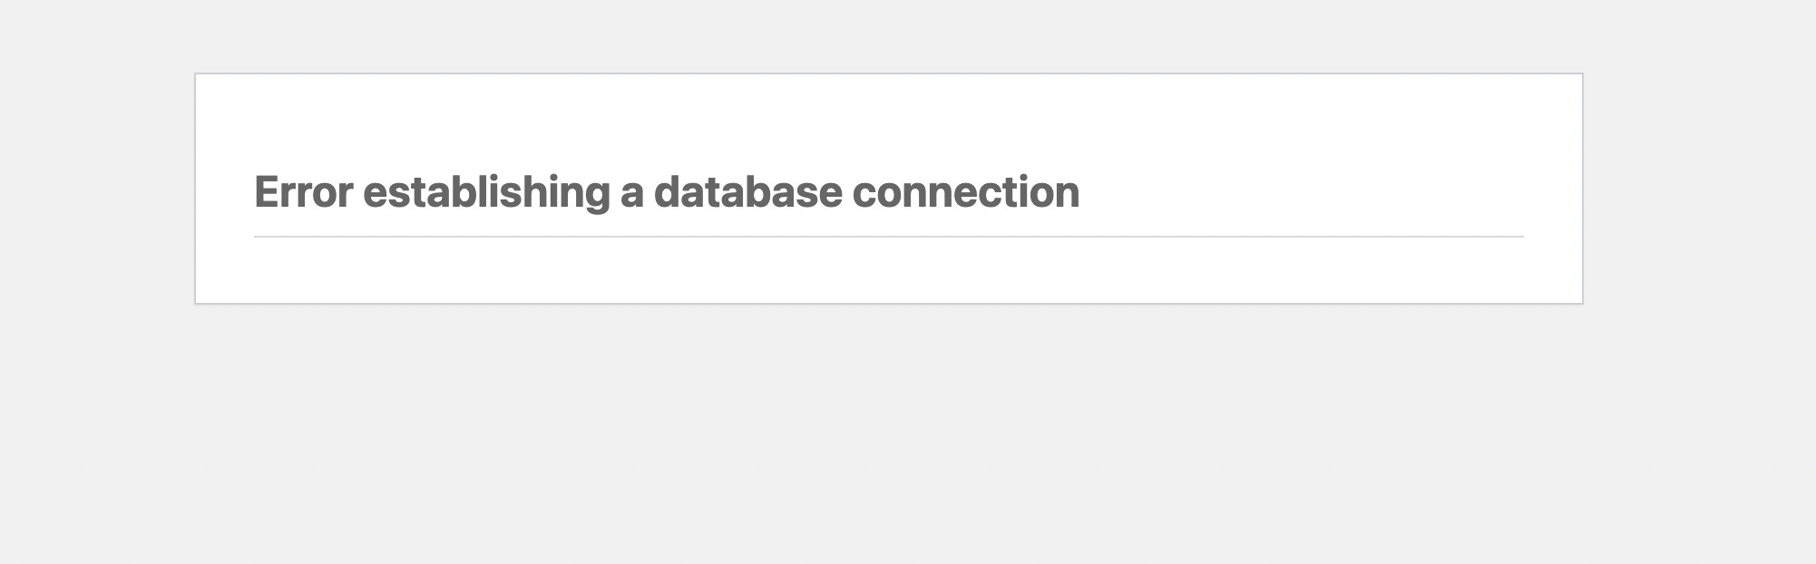Click the right end of the divider line
The image size is (1816, 564).
point(1517,237)
